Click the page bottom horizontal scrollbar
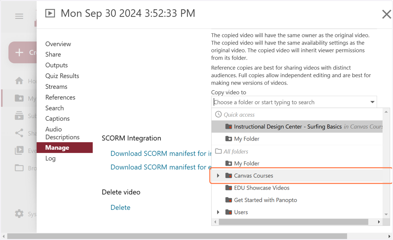 [177, 236]
